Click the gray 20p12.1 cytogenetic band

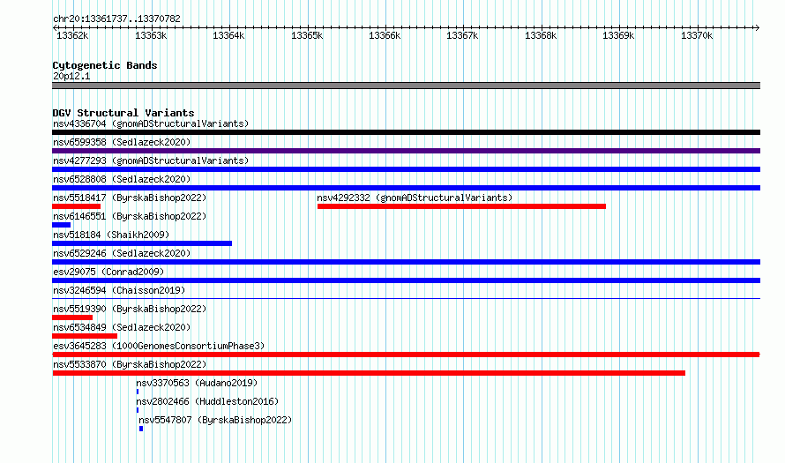pyautogui.click(x=406, y=86)
